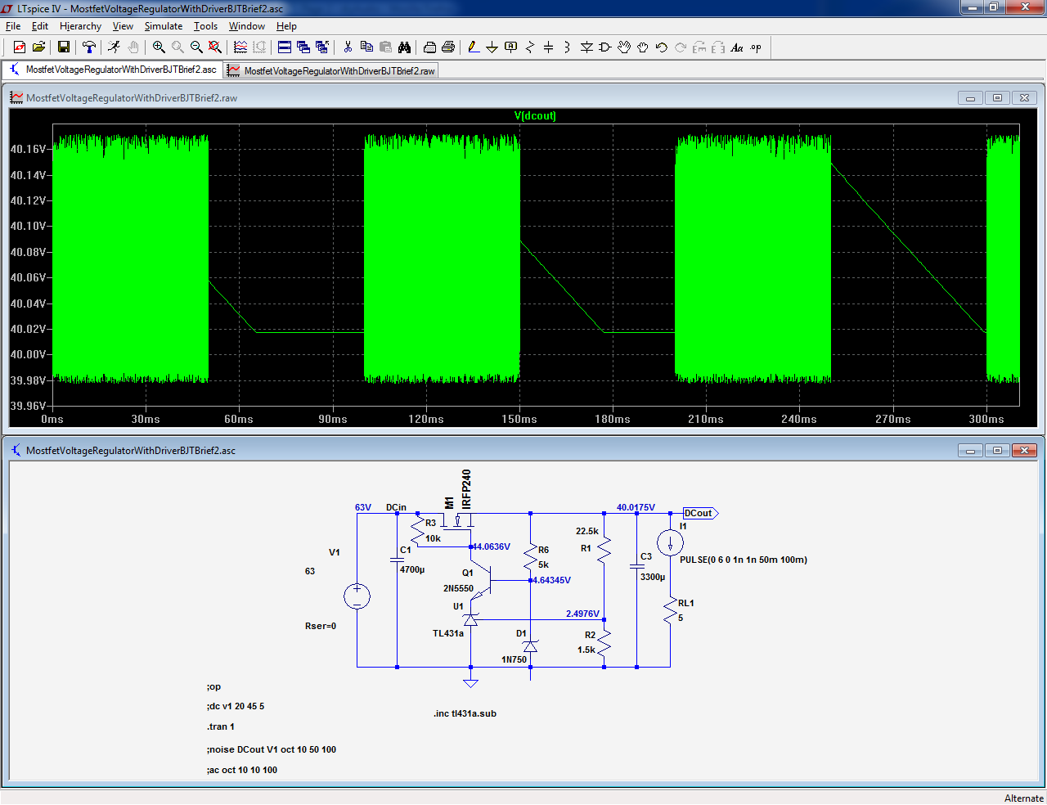The width and height of the screenshot is (1047, 805).
Task: Open the Simulate menu
Action: [x=164, y=26]
